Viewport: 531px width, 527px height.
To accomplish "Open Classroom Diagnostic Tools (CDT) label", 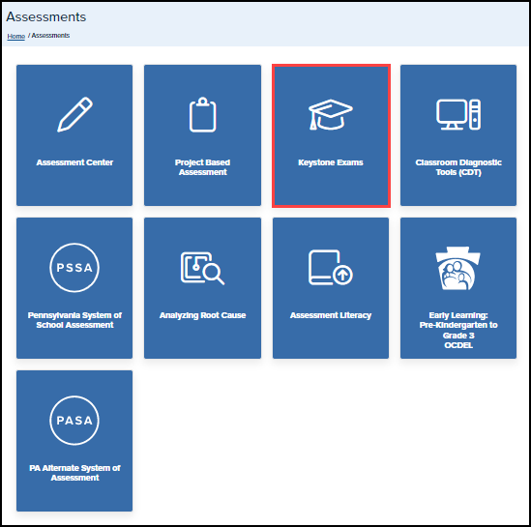I will pos(458,167).
